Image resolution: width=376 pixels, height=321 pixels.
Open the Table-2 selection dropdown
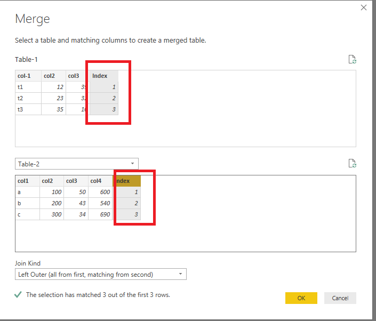pyautogui.click(x=77, y=164)
